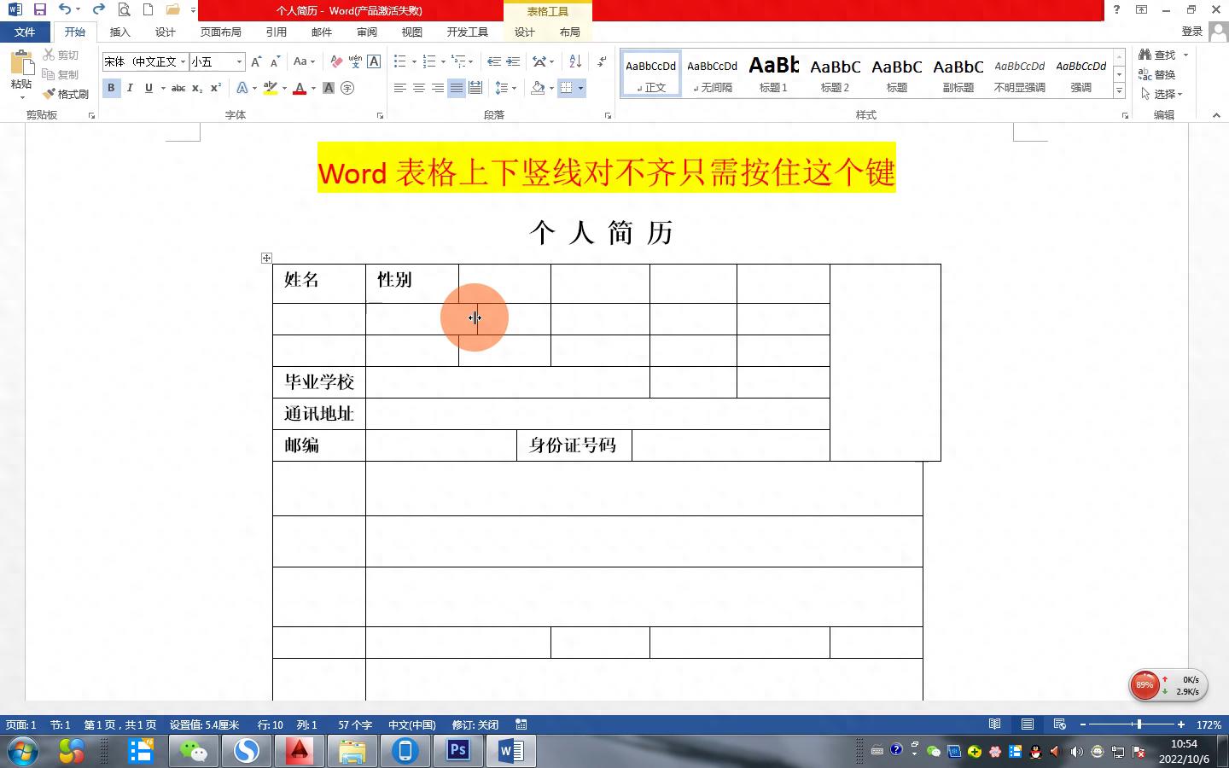Image resolution: width=1229 pixels, height=768 pixels.
Task: Toggle Strikethrough formatting
Action: pyautogui.click(x=178, y=88)
